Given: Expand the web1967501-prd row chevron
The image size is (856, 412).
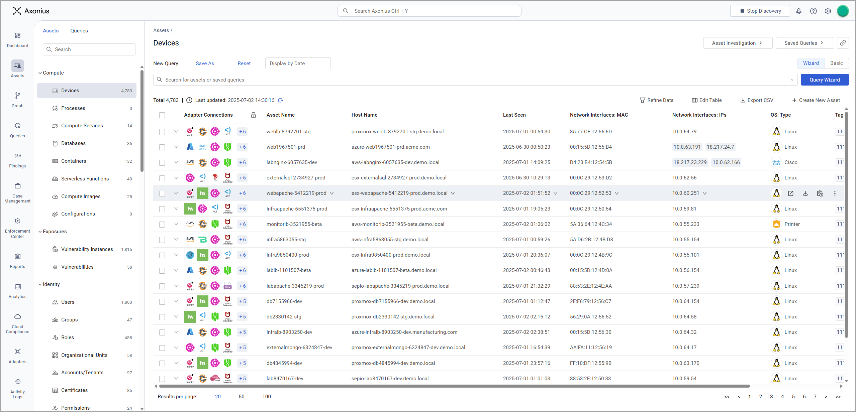Looking at the screenshot, I should point(176,147).
